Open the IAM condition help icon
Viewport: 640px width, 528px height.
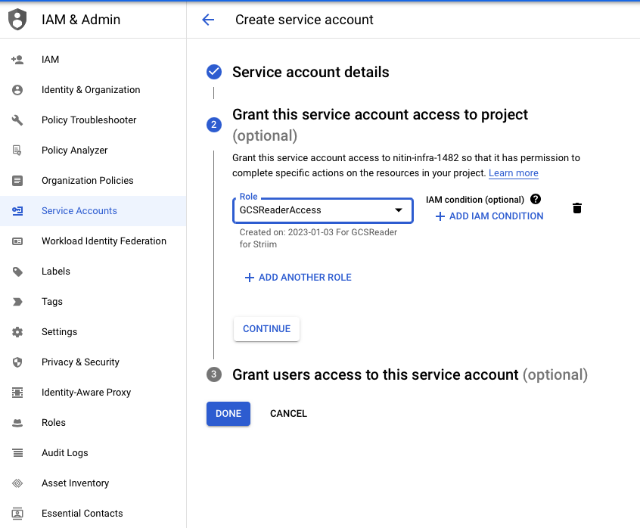tap(536, 200)
